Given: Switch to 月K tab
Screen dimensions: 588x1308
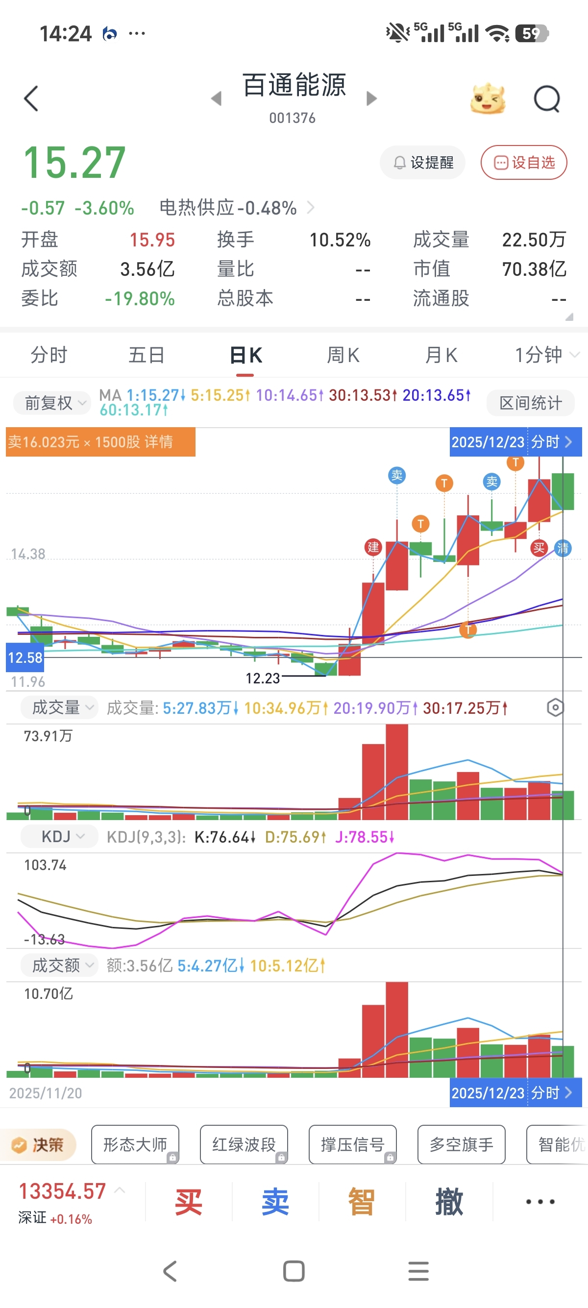Looking at the screenshot, I should 441,355.
